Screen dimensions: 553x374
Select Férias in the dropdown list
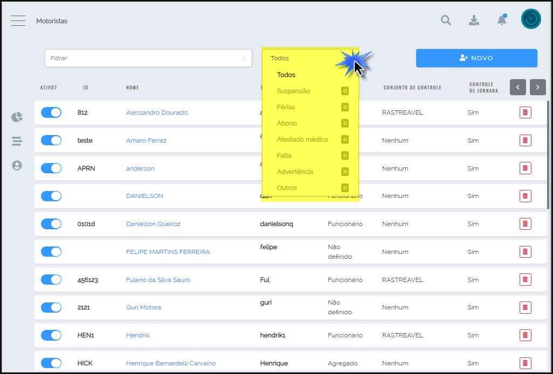point(286,107)
